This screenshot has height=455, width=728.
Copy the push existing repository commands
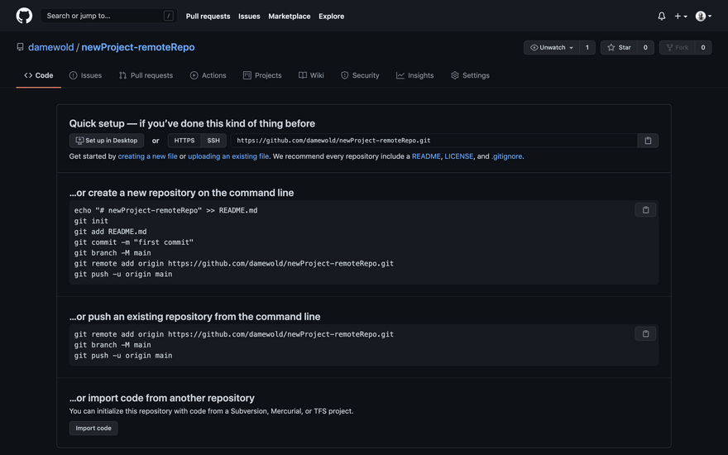tap(645, 334)
